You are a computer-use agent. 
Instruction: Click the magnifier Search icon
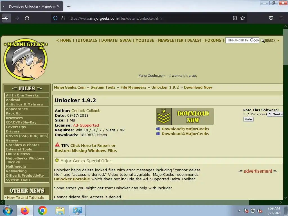pos(263,40)
